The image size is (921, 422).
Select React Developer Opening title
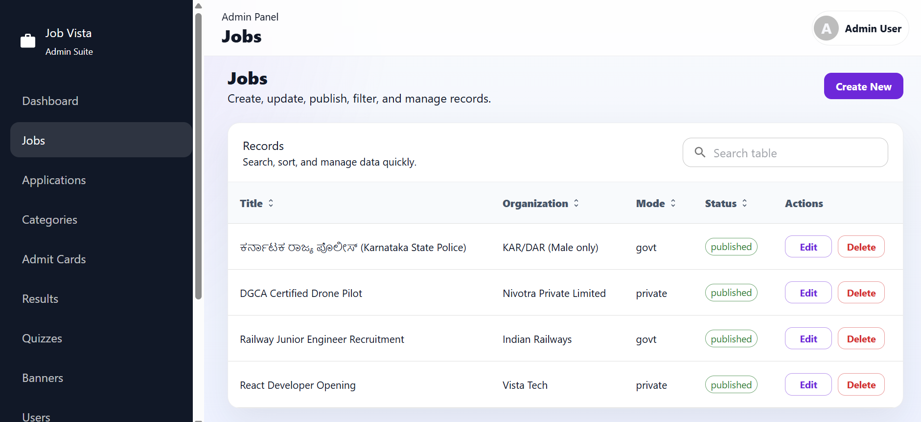click(298, 385)
